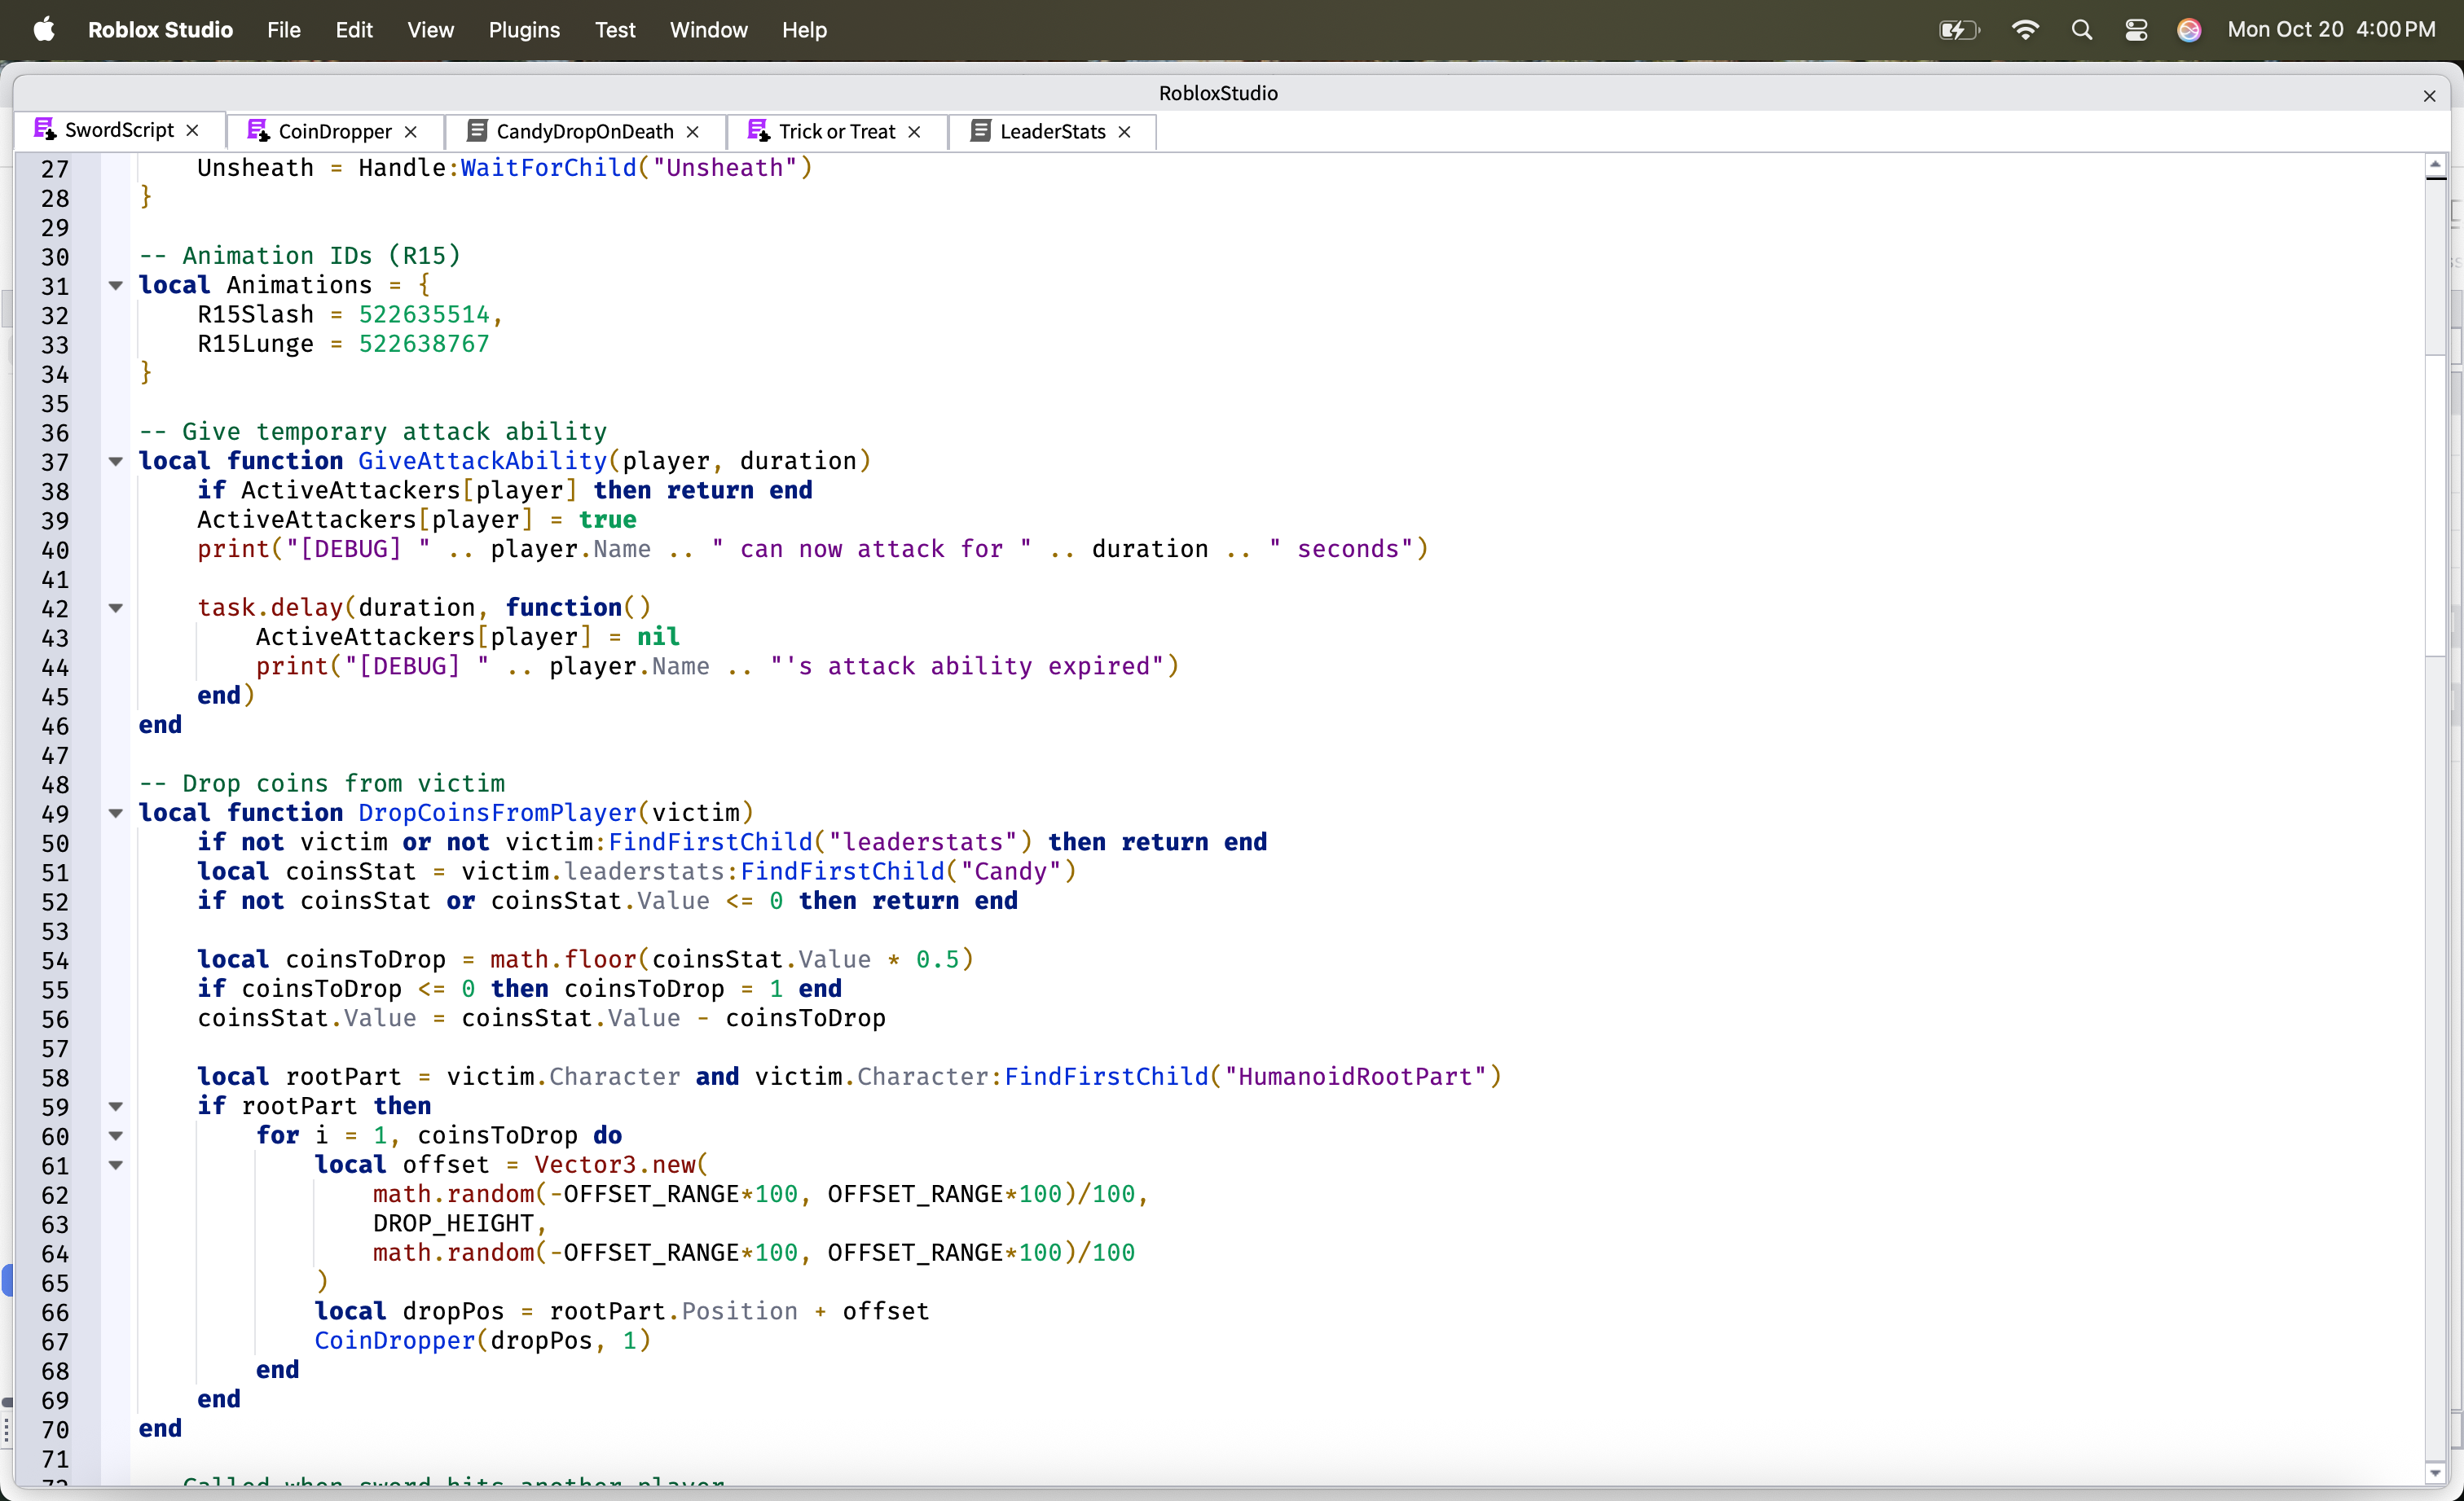Viewport: 2464px width, 1501px height.
Task: Collapse the GiveAttackAbility function fold arrow
Action: 116,462
